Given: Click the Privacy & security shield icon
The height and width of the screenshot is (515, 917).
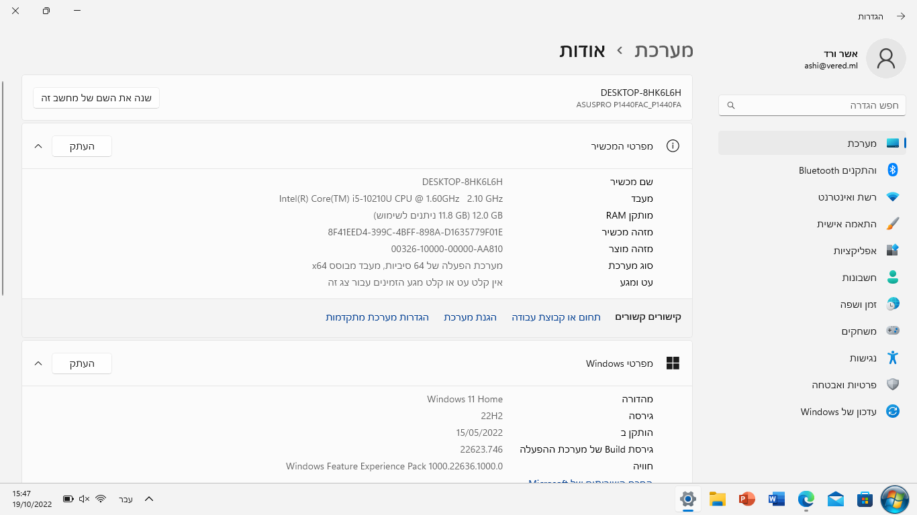Looking at the screenshot, I should point(892,385).
